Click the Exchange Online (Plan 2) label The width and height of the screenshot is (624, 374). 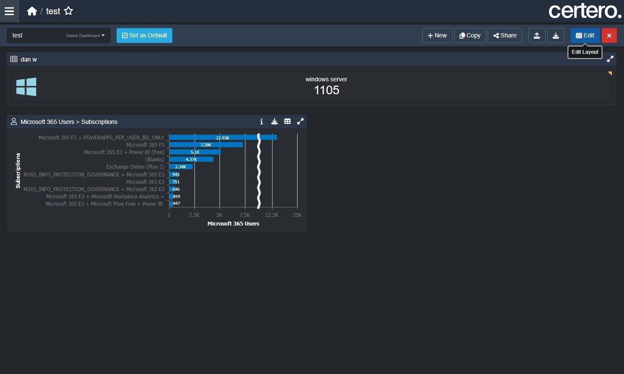[x=135, y=167]
